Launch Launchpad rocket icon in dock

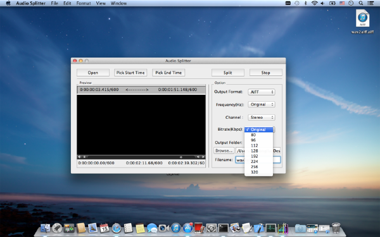click(57, 228)
